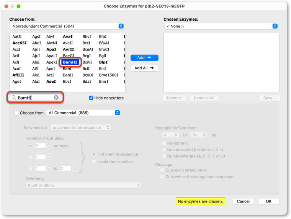This screenshot has width=291, height=219.
Task: Select BceAI in the enzyme list
Action: click(88, 49)
